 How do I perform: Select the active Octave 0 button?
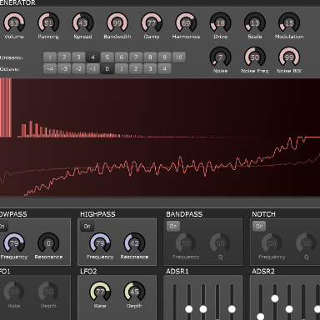pyautogui.click(x=107, y=69)
